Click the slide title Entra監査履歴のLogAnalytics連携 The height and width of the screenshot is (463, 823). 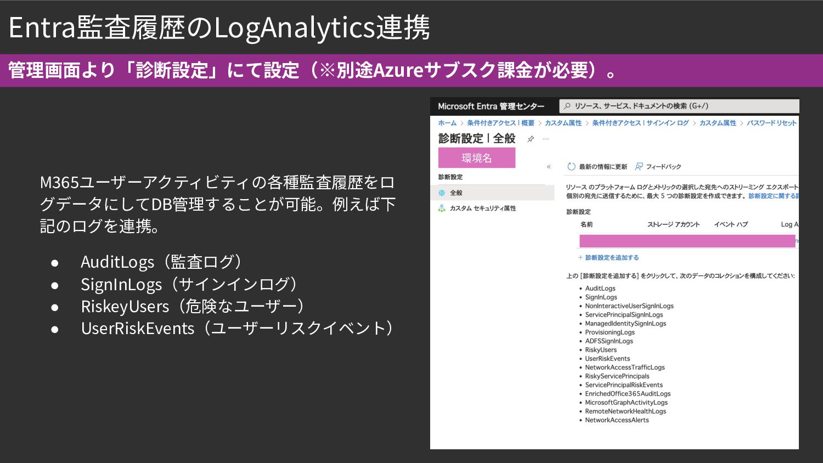click(x=219, y=27)
